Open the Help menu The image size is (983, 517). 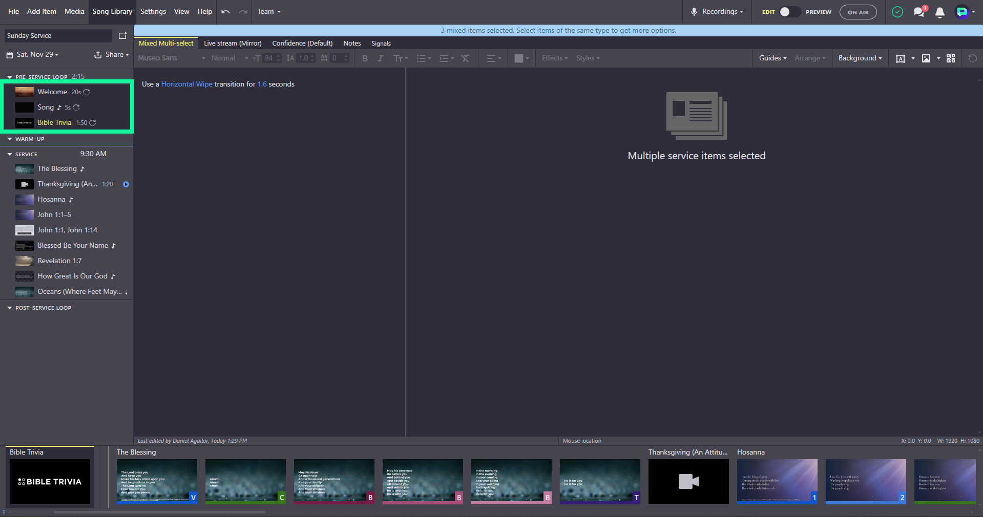point(205,11)
